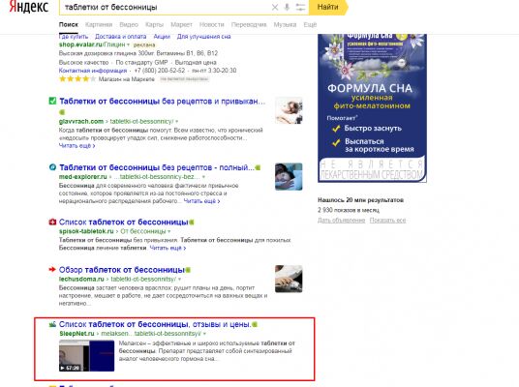Expand dropdown arrow after SleepNet URL
Image resolution: width=519 pixels, height=387 pixels.
pyautogui.click(x=204, y=334)
